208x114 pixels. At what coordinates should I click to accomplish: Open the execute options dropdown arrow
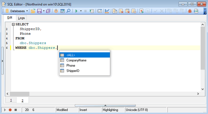[x=81, y=11]
